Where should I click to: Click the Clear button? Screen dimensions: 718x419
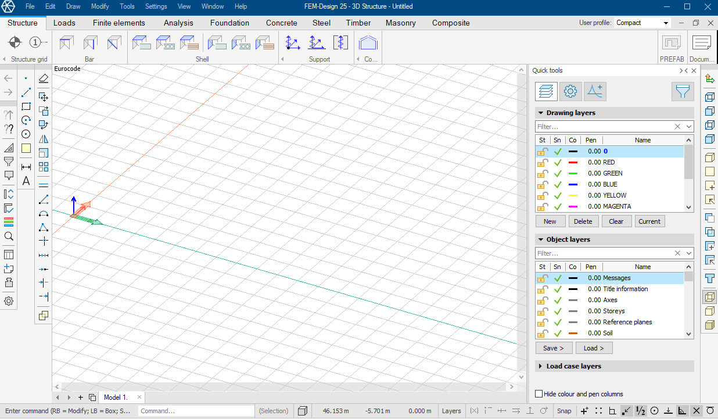pos(616,221)
